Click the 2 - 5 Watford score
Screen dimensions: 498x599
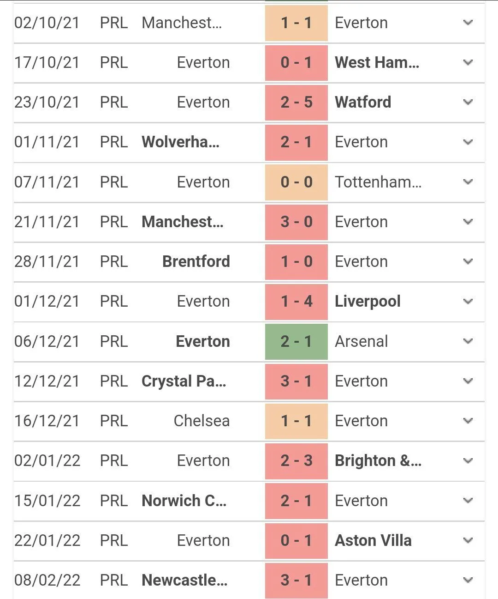click(296, 102)
